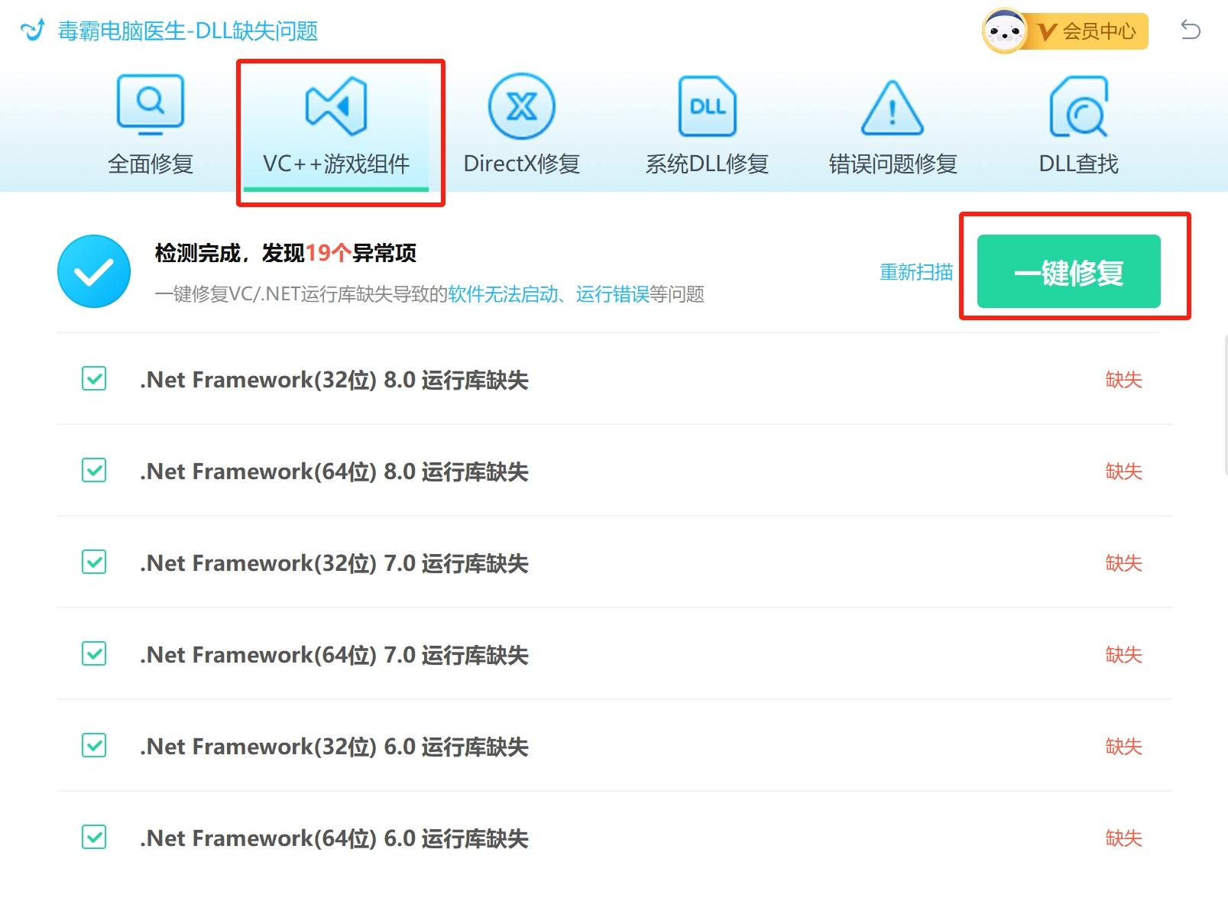Toggle .Net Framework(32位) 7.0 checkbox

[93, 562]
